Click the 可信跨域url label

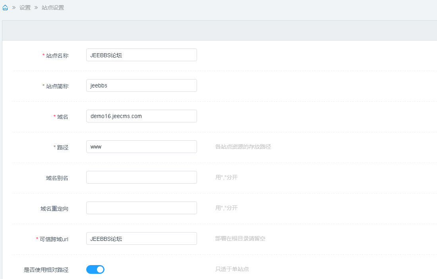[x=54, y=239]
